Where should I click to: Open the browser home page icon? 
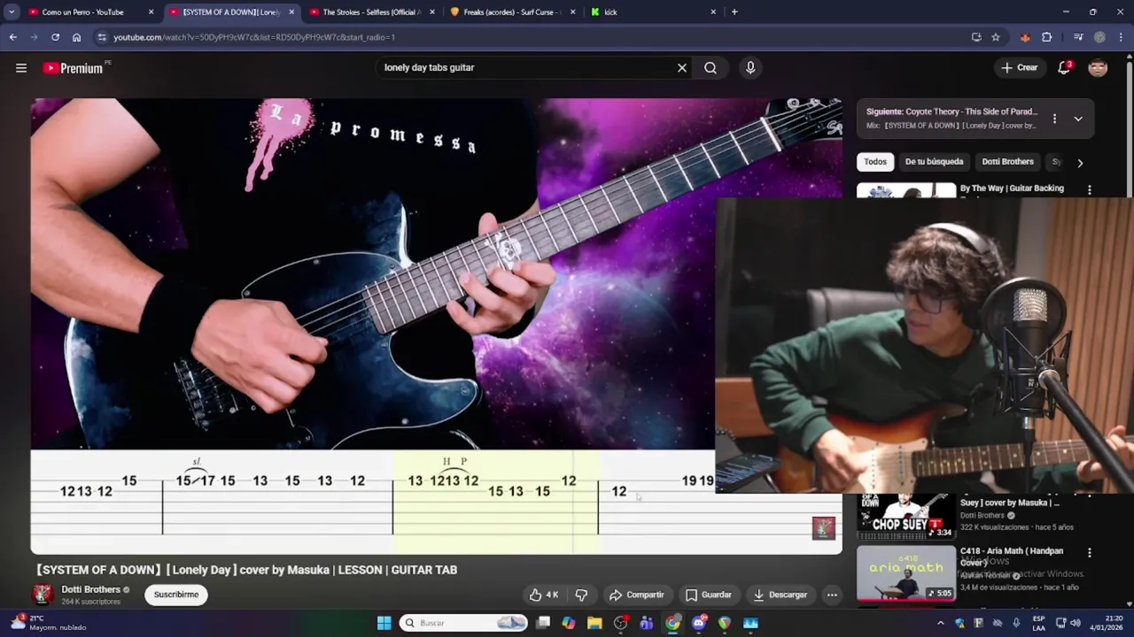pyautogui.click(x=77, y=37)
